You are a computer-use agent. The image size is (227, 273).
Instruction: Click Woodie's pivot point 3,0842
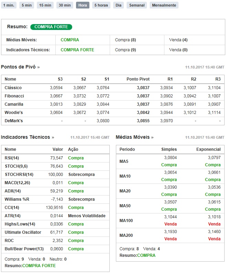pyautogui.click(x=143, y=113)
